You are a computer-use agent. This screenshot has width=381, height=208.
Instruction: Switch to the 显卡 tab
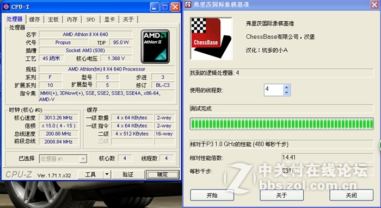click(x=109, y=20)
